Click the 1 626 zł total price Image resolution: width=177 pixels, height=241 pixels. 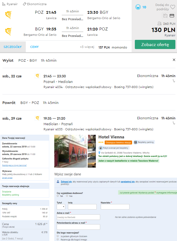point(41,224)
